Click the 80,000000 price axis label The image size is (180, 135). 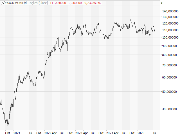(169, 55)
